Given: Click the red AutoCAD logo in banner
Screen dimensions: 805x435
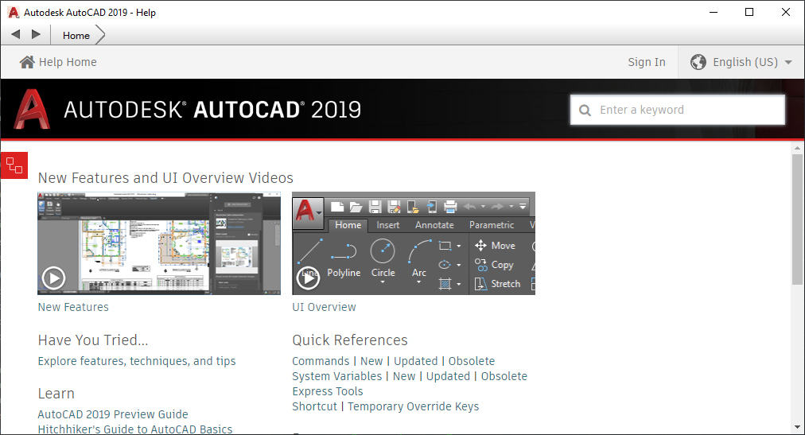Looking at the screenshot, I should click(32, 109).
